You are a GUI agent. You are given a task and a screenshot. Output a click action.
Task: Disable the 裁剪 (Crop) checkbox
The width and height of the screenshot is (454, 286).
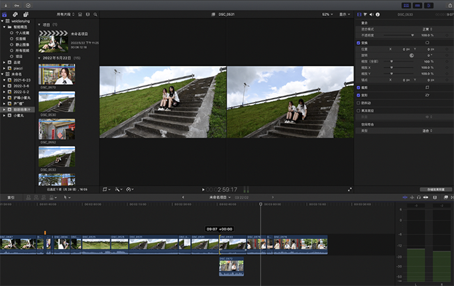(x=359, y=87)
